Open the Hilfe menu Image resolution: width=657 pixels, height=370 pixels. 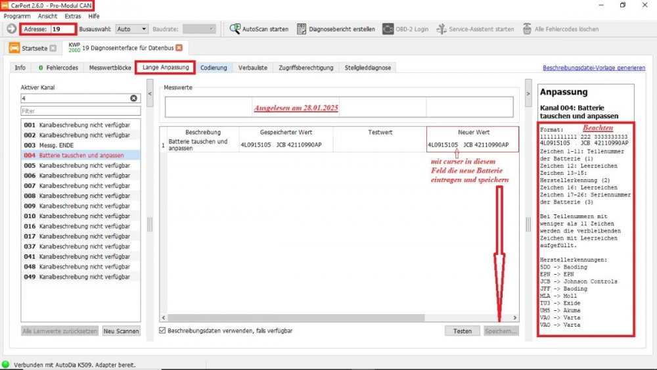[94, 16]
